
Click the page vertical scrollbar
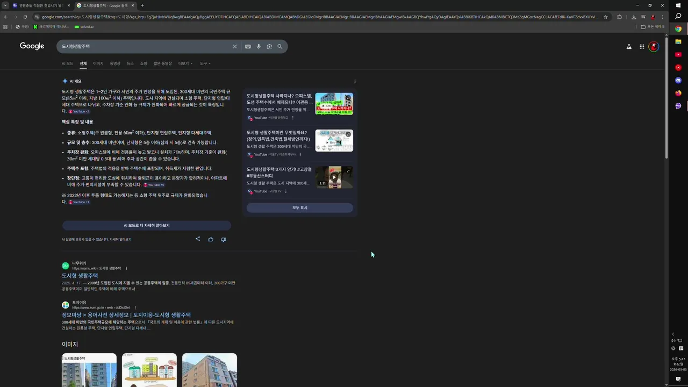pos(667,97)
